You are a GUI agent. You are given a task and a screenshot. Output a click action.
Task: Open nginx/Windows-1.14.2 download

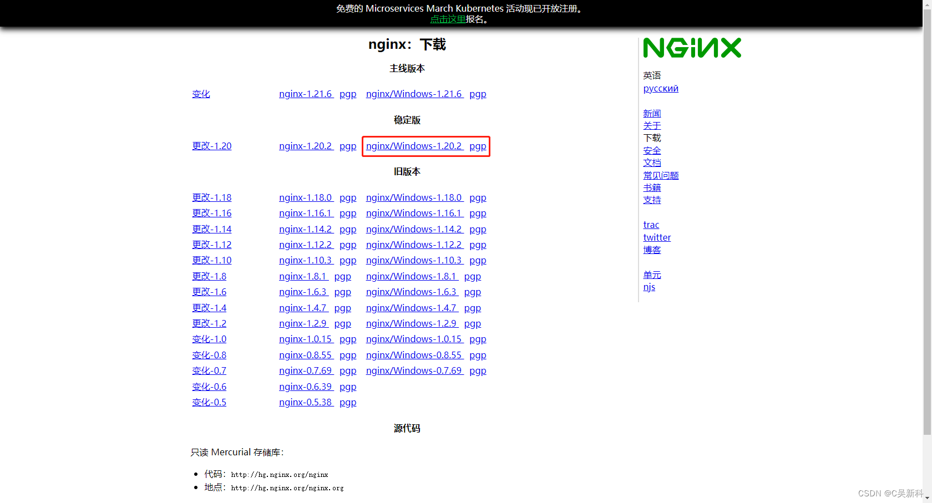[414, 229]
